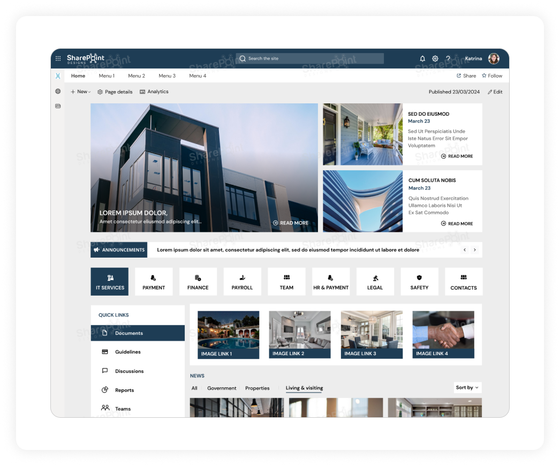The width and height of the screenshot is (560, 466).
Task: Click the SharePoint site icon beside Home
Action: point(58,76)
